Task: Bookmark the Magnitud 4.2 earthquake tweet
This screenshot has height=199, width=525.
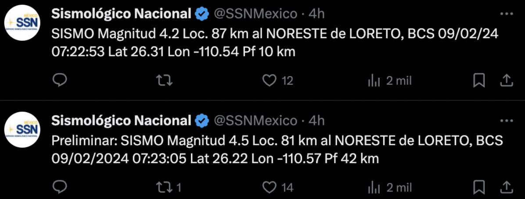Action: coord(479,80)
